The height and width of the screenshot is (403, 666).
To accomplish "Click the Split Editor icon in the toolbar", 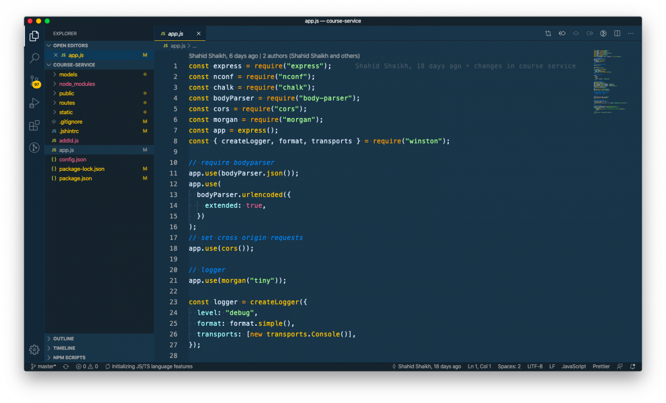I will (x=617, y=33).
